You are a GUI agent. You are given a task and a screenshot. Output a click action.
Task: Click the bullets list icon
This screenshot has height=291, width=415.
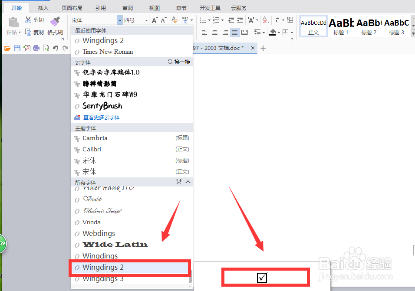pos(203,20)
